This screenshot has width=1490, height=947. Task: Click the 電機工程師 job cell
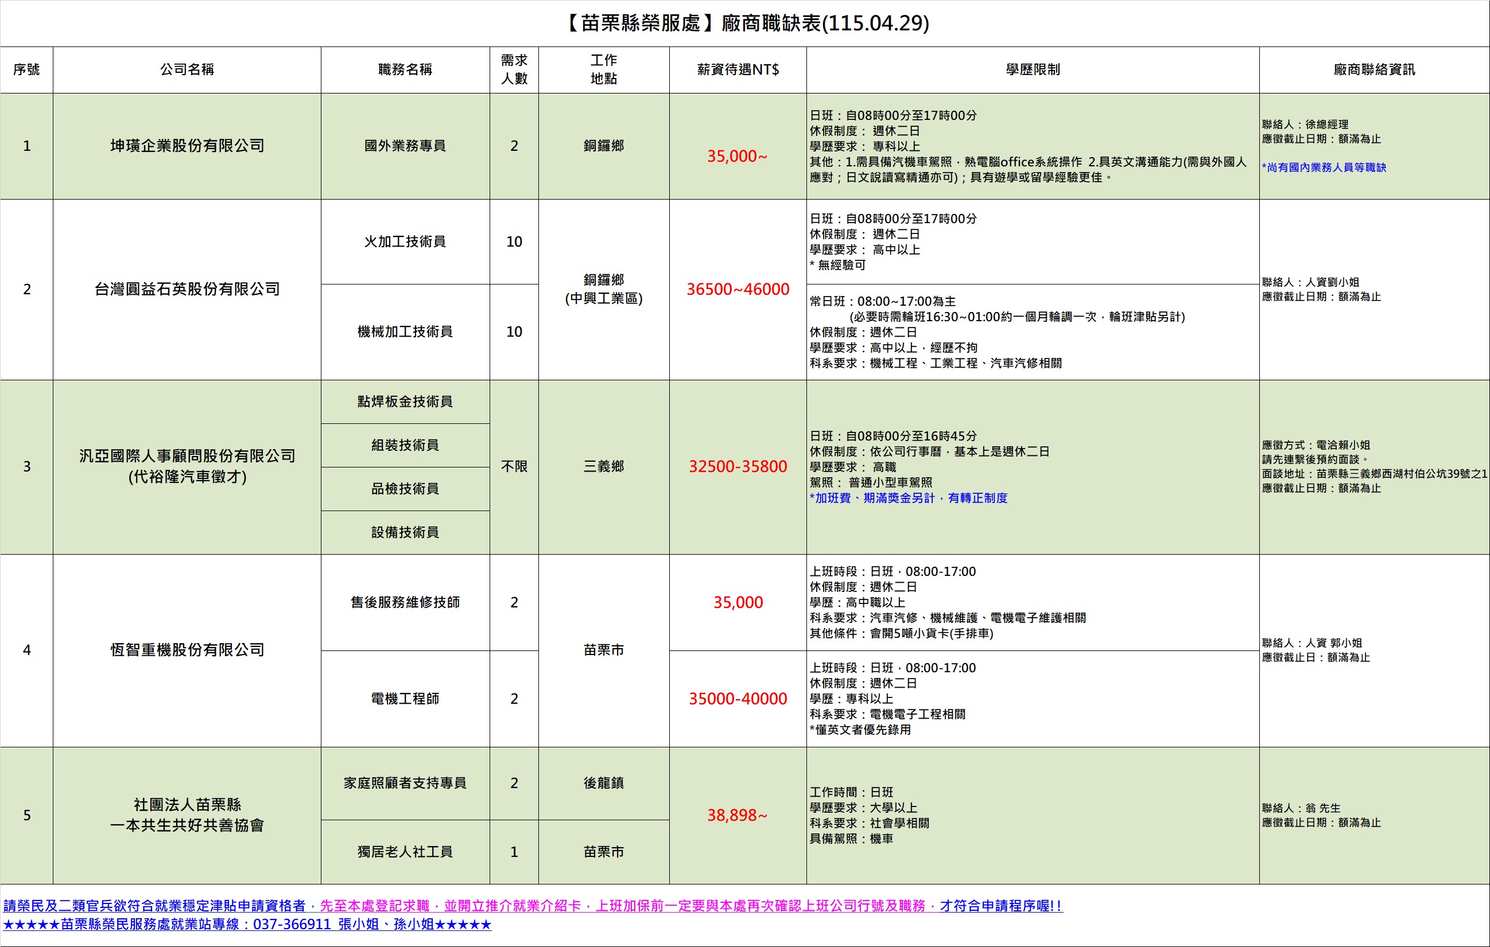click(405, 698)
